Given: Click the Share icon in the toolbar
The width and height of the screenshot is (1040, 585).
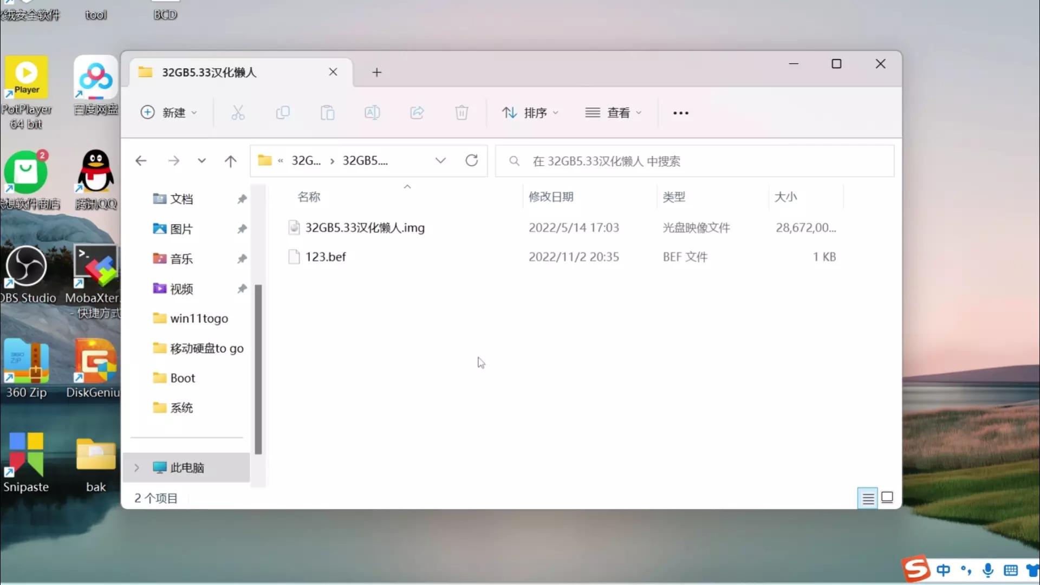Looking at the screenshot, I should [417, 112].
